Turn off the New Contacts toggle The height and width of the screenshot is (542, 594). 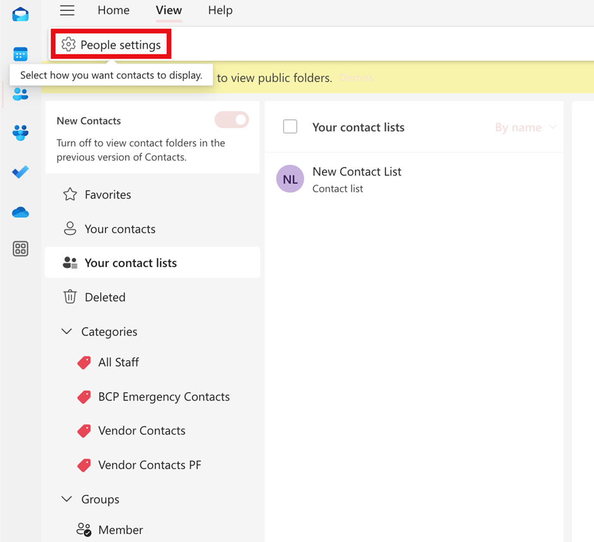[x=232, y=120]
